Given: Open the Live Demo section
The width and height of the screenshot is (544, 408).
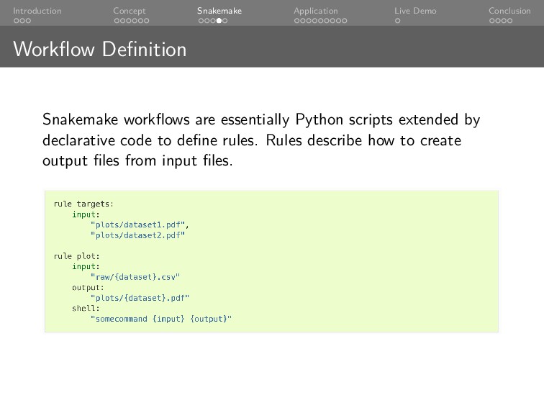Looking at the screenshot, I should [x=414, y=11].
